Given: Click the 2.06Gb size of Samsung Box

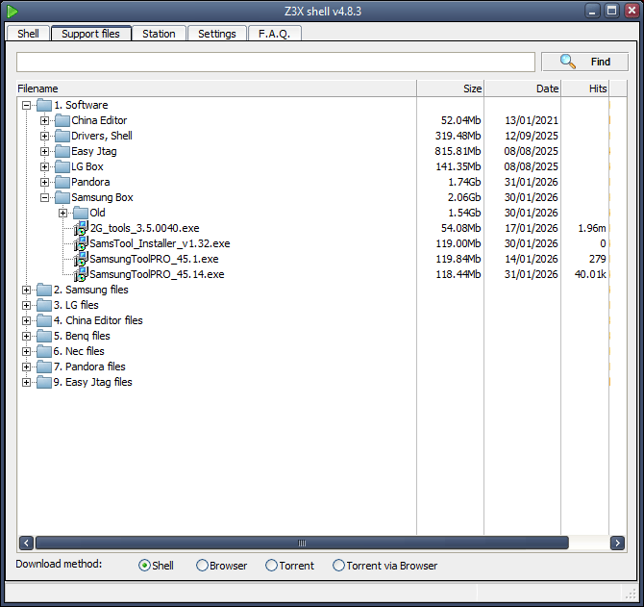Looking at the screenshot, I should pyautogui.click(x=464, y=197).
